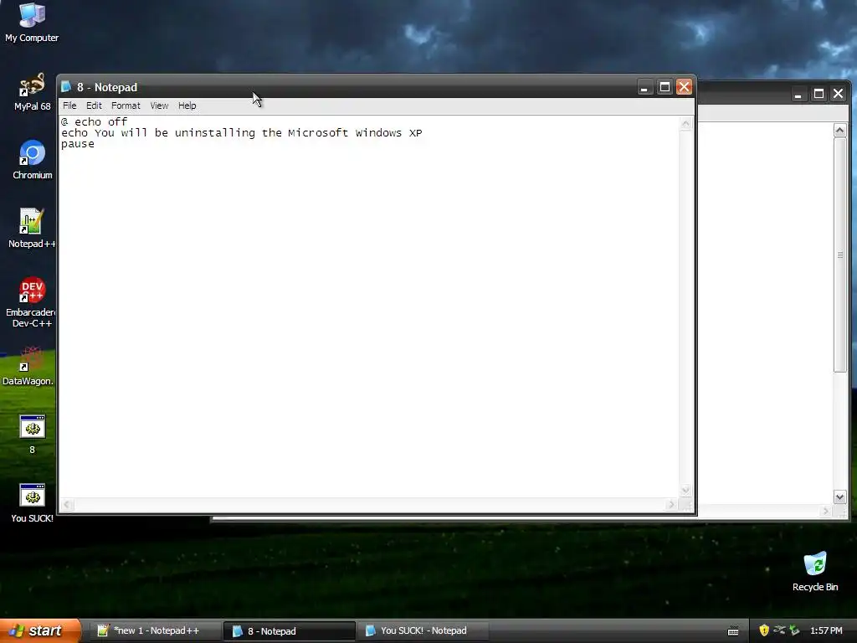Click the Start button
The width and height of the screenshot is (857, 643).
[x=40, y=630]
